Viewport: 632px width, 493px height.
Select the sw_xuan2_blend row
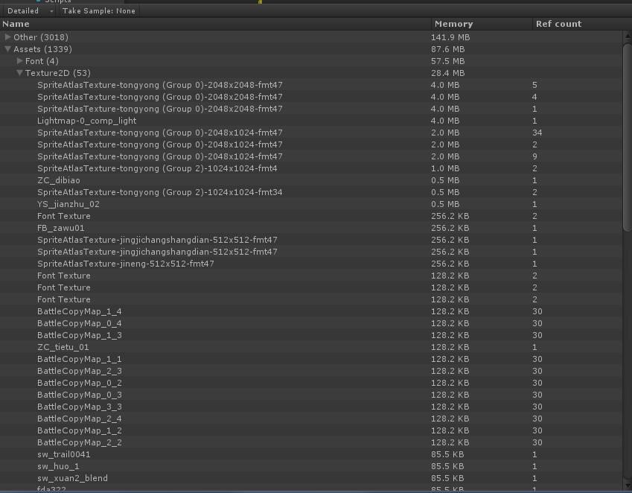pyautogui.click(x=311, y=478)
